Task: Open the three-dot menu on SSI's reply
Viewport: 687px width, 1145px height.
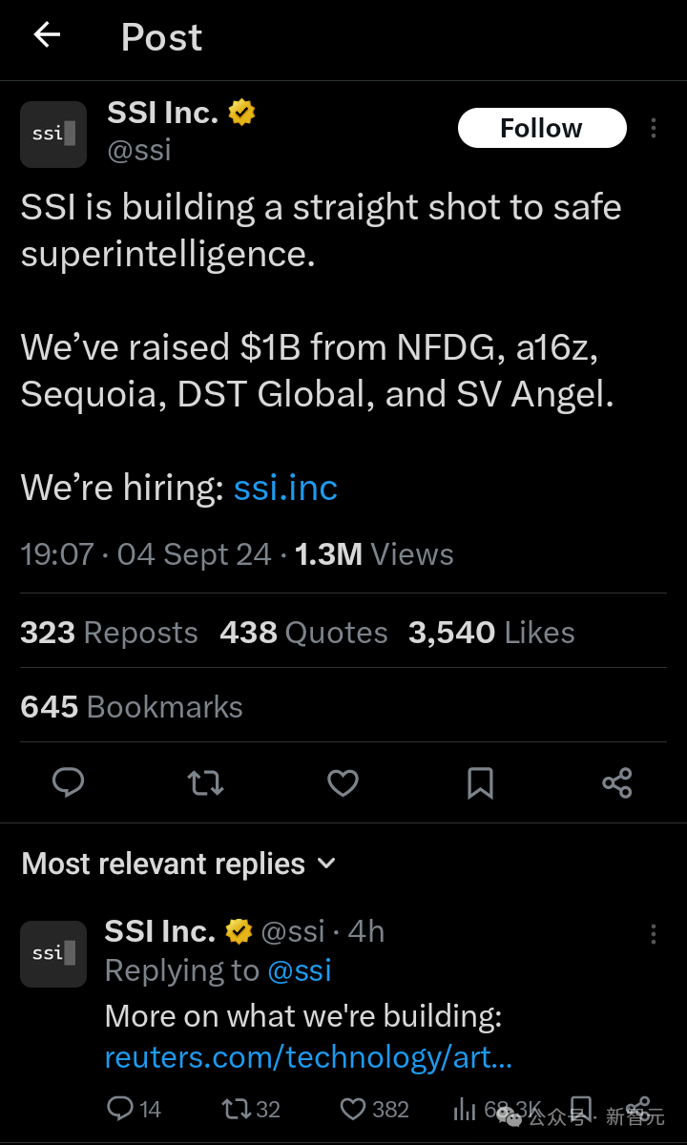Action: pos(654,933)
